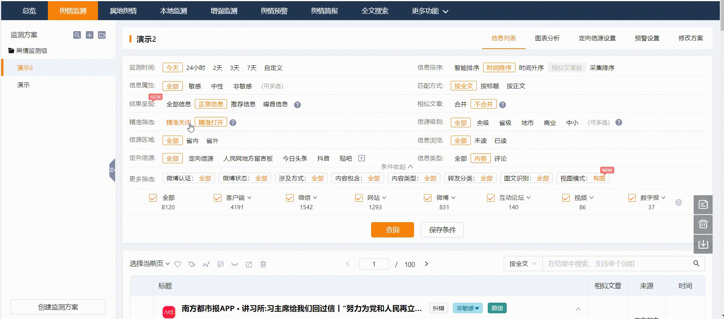The width and height of the screenshot is (724, 319).
Task: Uncheck the 微信 checkbox
Action: 290,198
